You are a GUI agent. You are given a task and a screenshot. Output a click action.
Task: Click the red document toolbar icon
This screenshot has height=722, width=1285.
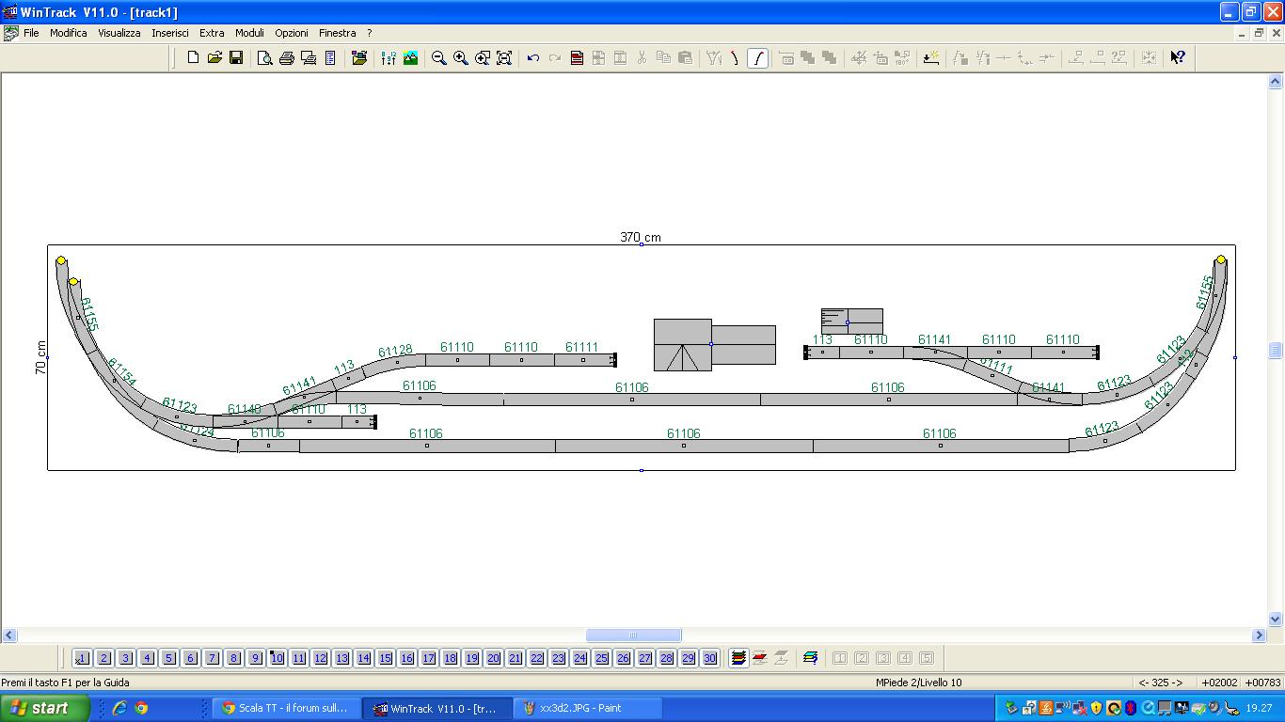577,57
